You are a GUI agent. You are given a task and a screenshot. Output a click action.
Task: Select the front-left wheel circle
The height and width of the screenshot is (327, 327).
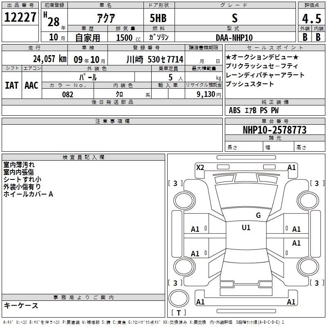pos(184,201)
